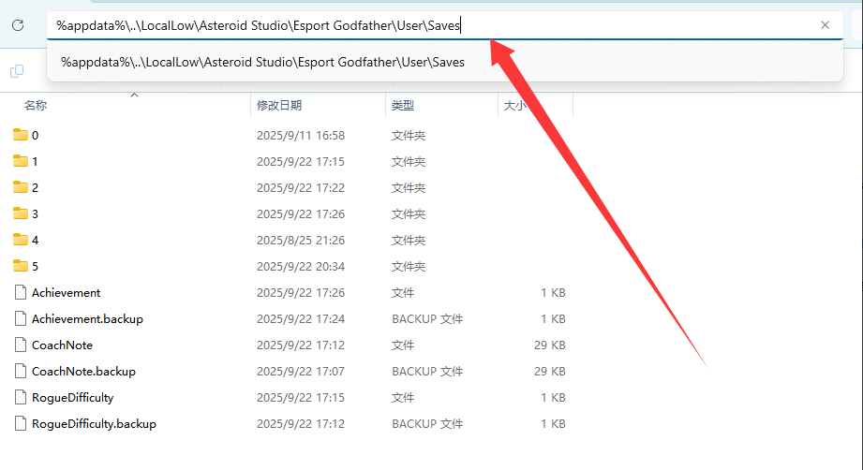Click the folder icon next to folder 3
This screenshot has height=470, width=863.
click(21, 213)
